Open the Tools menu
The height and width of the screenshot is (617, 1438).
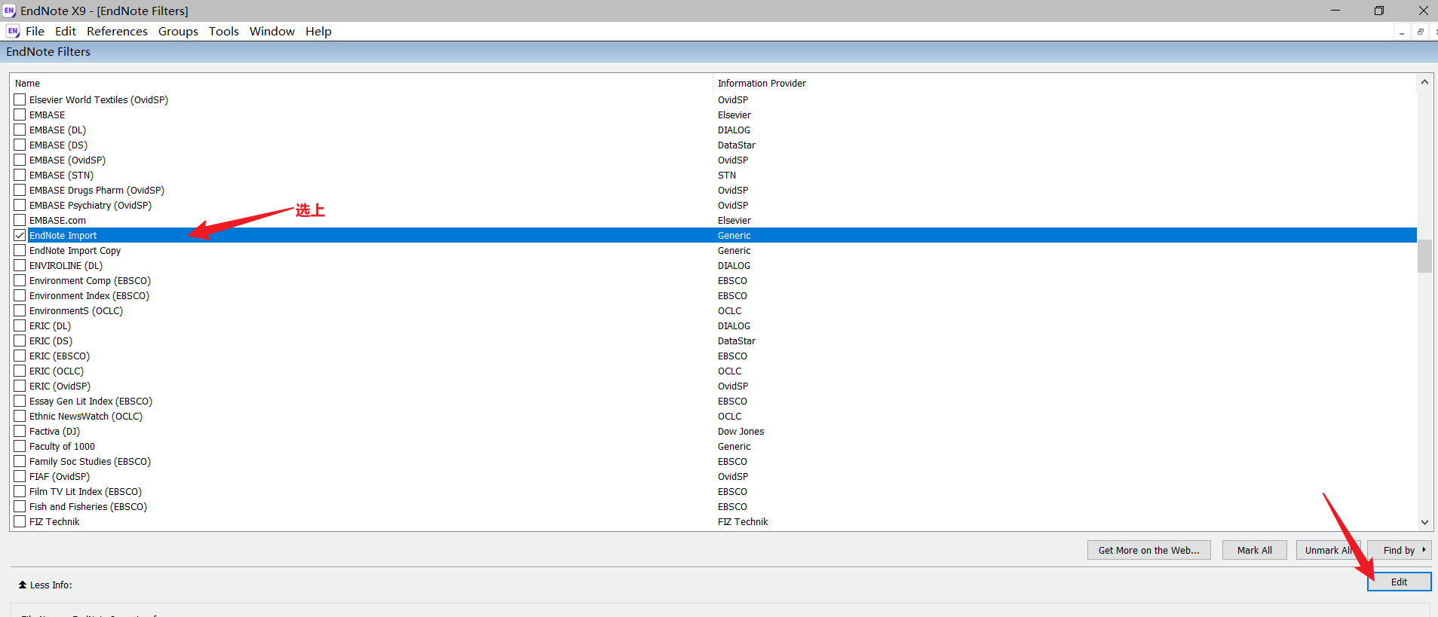[x=224, y=31]
